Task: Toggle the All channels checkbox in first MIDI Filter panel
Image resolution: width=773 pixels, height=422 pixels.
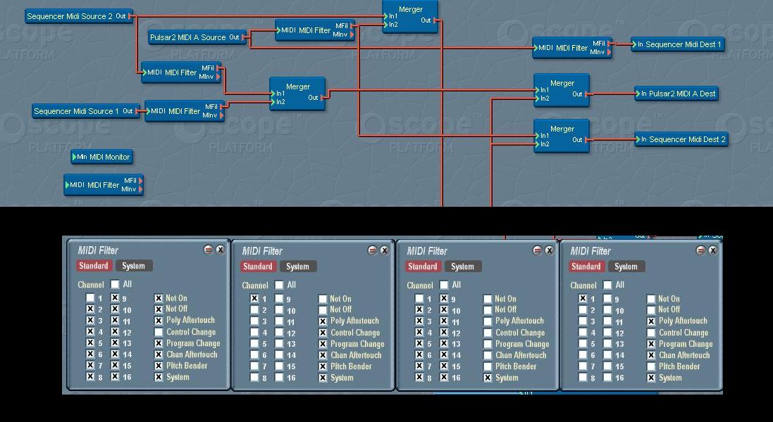Action: pos(115,283)
